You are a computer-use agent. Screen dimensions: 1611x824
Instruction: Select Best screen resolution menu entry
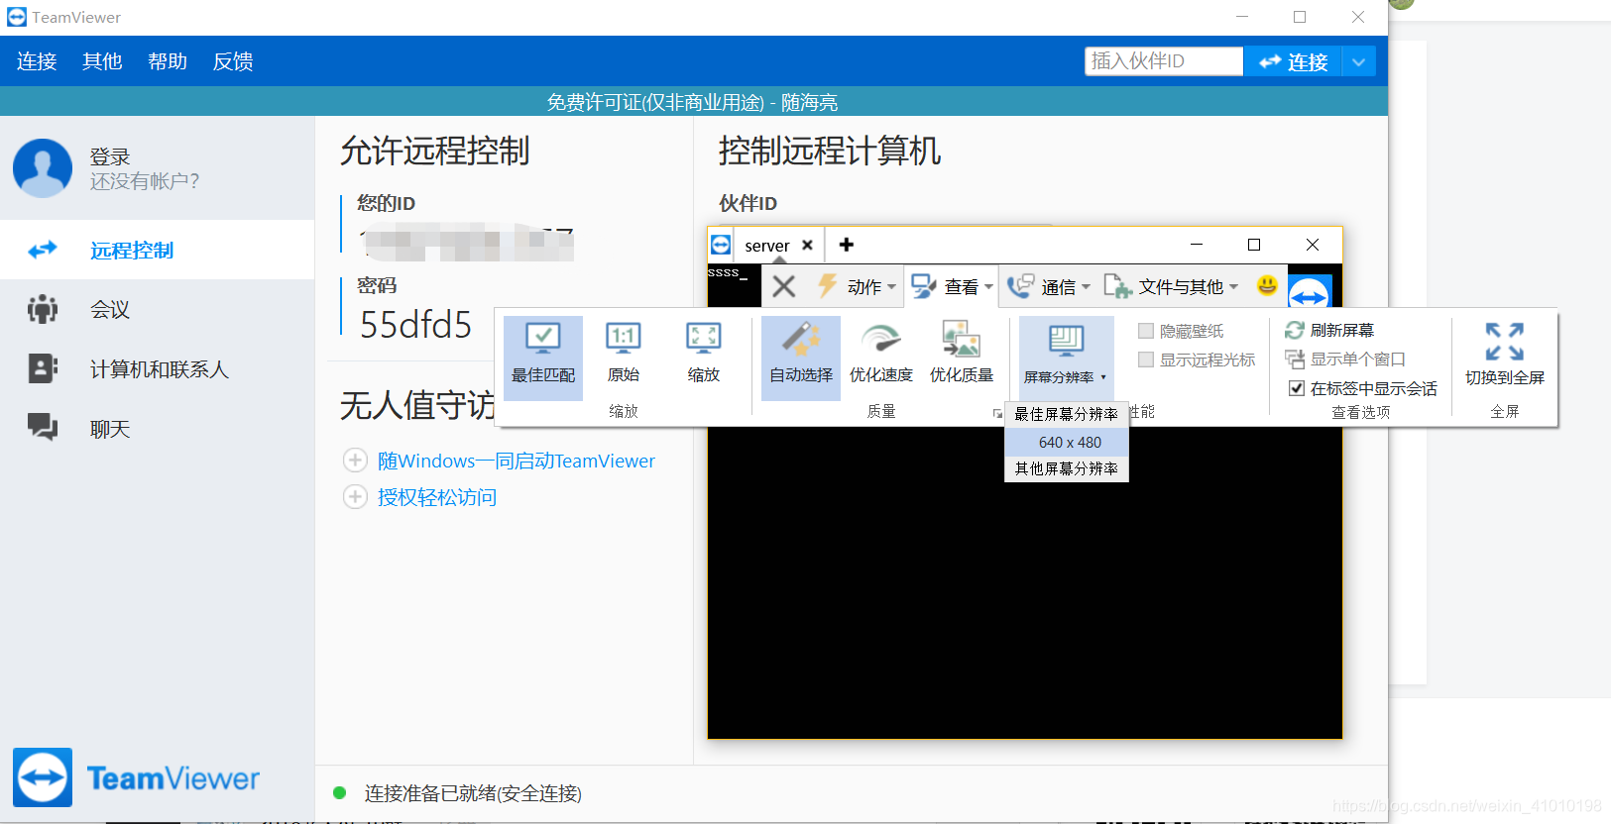click(x=1066, y=414)
